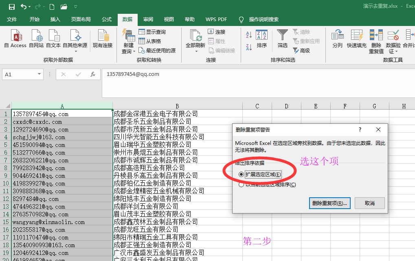415x261 pixels.
Task: Click the 删除重复值 ribbon icon
Action: (376, 41)
